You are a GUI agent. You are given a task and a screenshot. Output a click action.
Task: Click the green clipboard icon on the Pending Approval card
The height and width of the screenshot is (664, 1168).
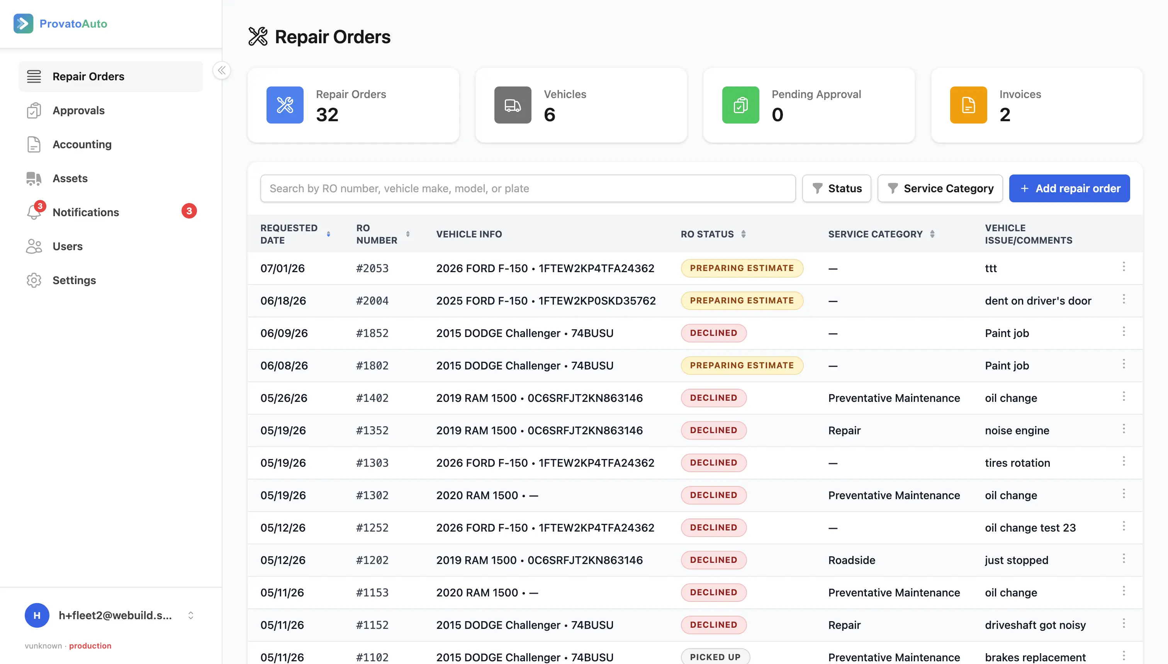tap(740, 105)
